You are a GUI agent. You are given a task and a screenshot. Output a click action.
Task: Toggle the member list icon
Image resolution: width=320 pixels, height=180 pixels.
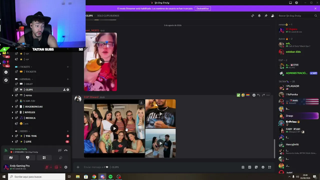coord(272,15)
